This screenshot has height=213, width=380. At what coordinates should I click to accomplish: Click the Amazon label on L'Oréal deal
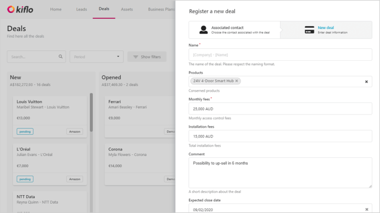(x=75, y=179)
